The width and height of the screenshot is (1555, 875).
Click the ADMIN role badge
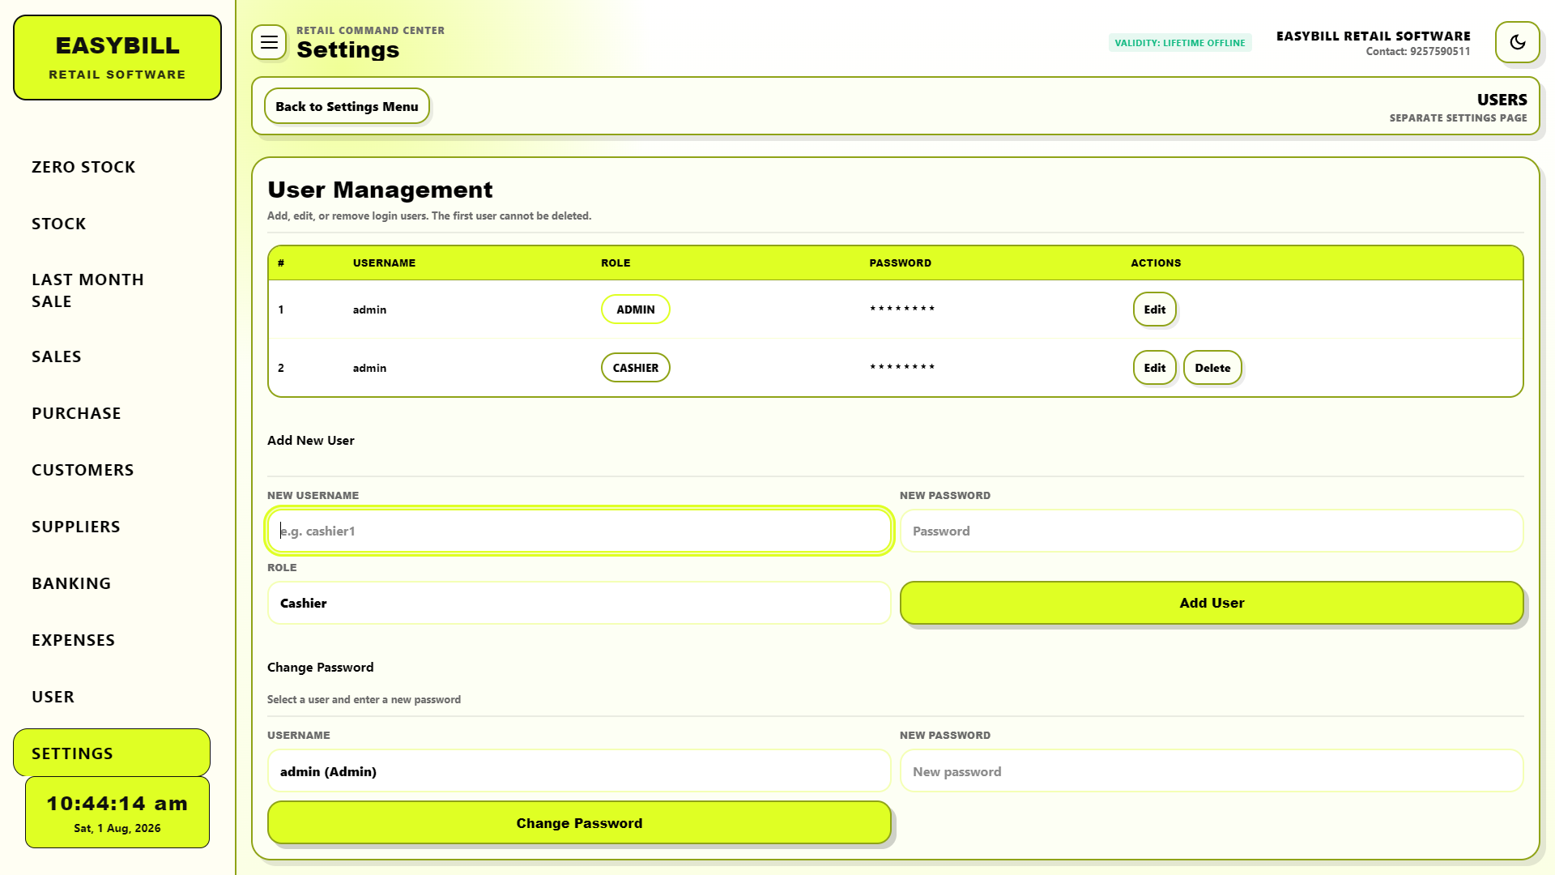coord(635,309)
